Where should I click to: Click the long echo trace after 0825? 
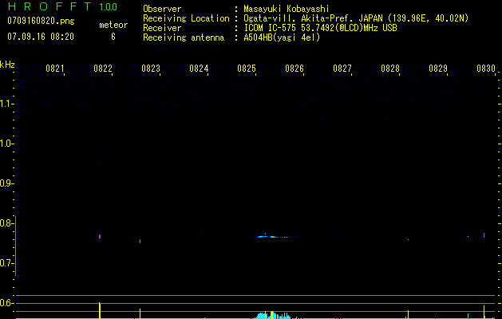[275, 237]
